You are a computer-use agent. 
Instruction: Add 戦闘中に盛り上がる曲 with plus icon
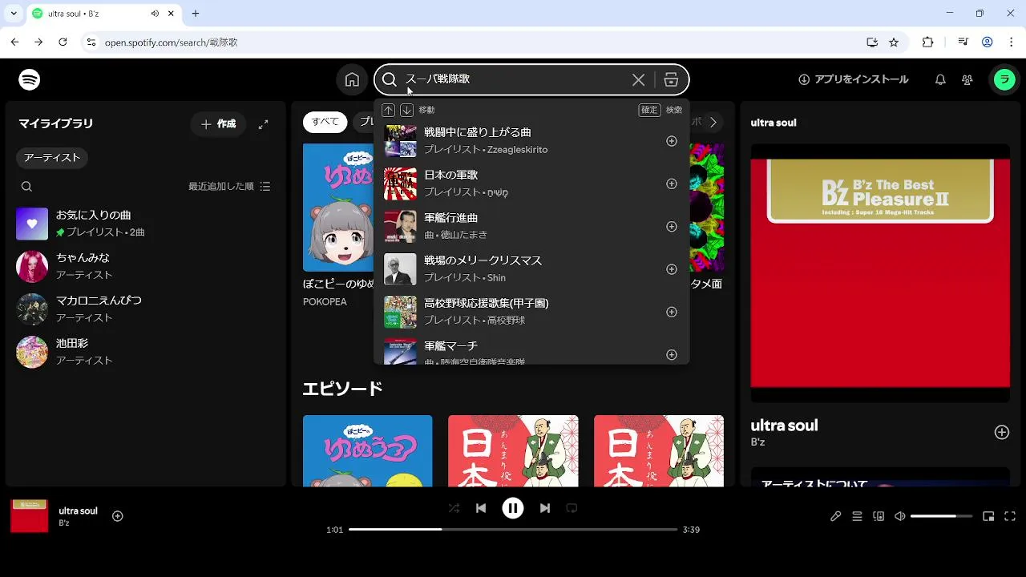672,141
